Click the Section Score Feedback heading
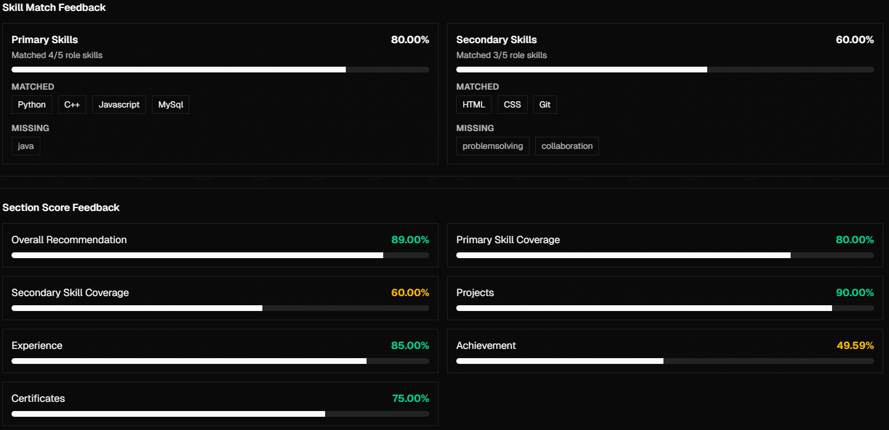The height and width of the screenshot is (430, 889). [x=61, y=208]
